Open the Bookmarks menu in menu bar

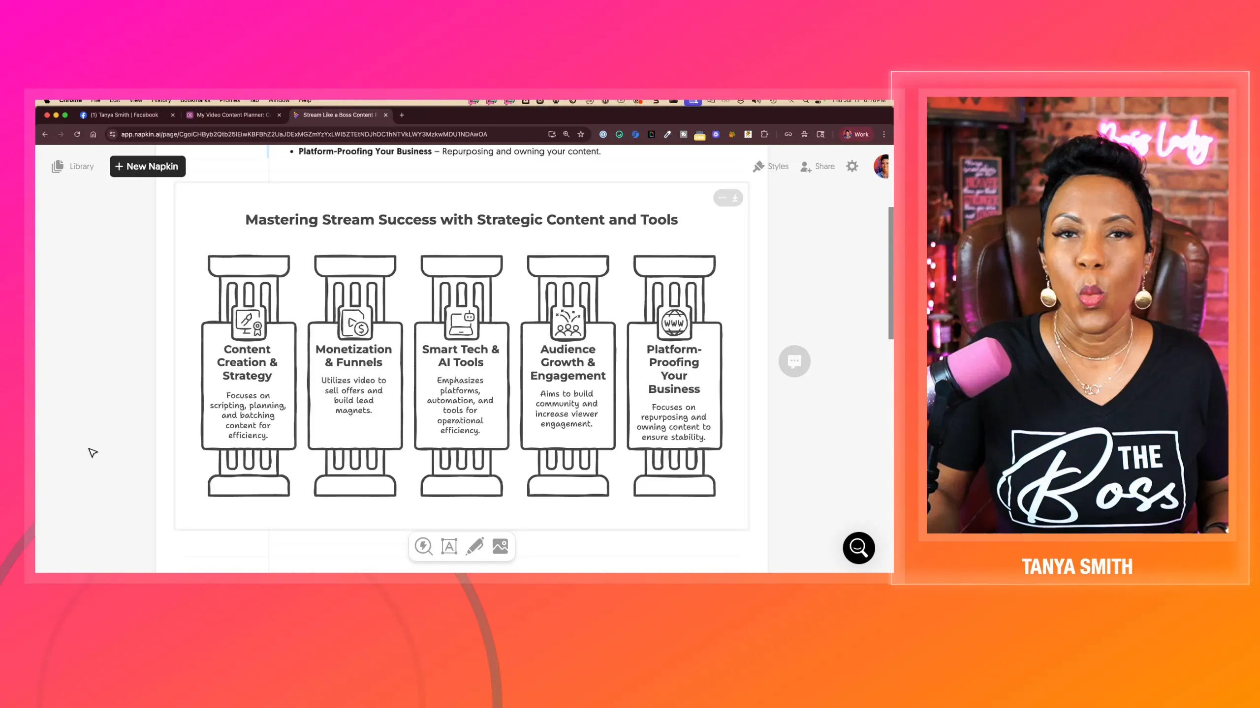pyautogui.click(x=195, y=101)
